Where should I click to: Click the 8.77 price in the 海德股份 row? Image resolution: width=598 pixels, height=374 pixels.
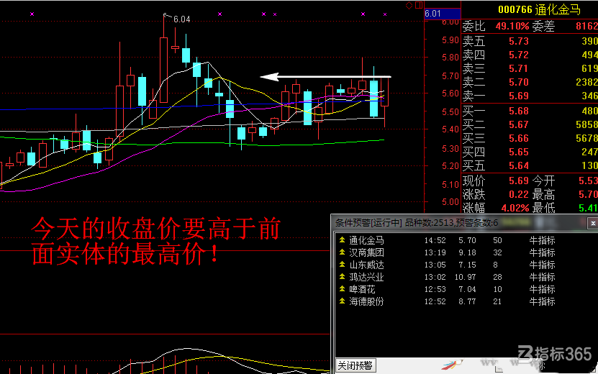pyautogui.click(x=467, y=301)
